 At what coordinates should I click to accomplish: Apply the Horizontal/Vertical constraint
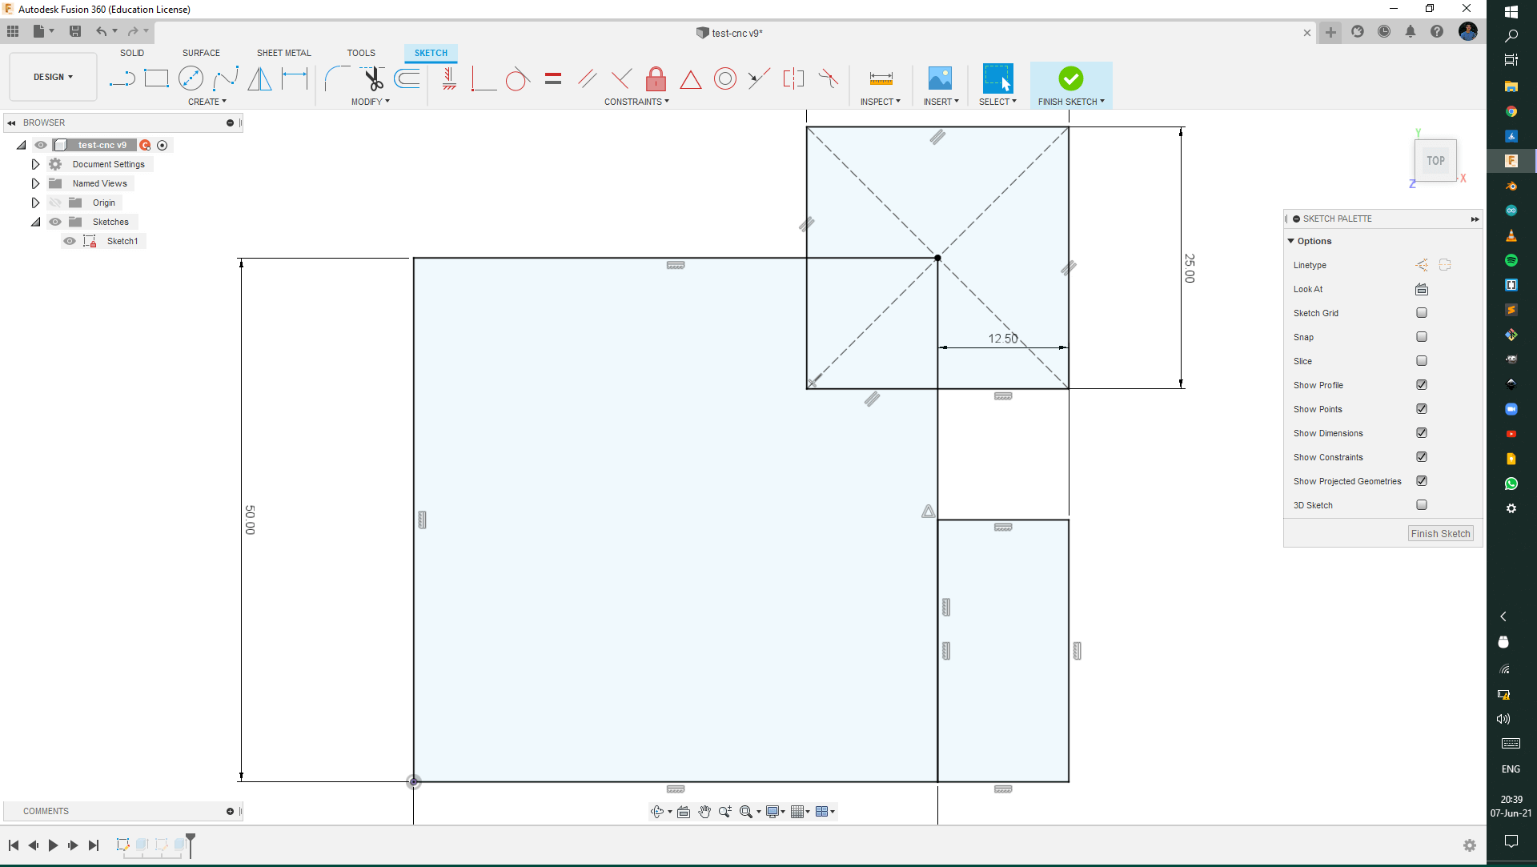pos(449,78)
